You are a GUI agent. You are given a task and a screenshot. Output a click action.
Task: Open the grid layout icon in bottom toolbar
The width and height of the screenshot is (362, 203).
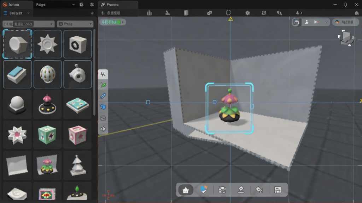click(222, 190)
